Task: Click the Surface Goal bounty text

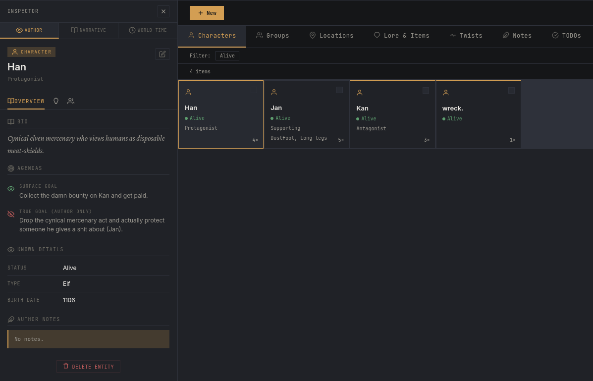Action: (x=84, y=196)
